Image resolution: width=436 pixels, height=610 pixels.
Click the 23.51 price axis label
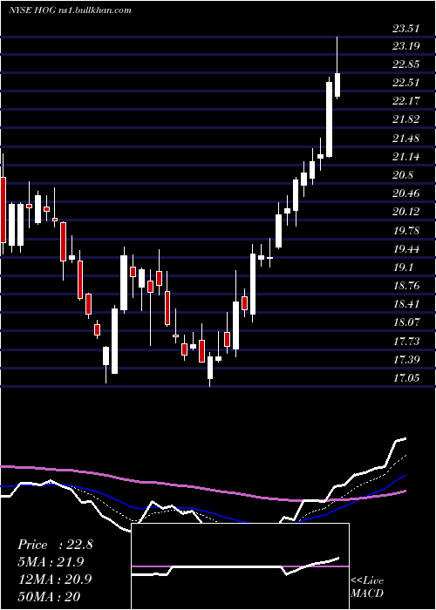(406, 28)
